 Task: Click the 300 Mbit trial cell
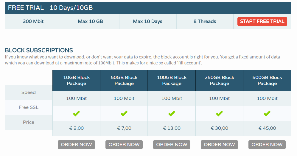coord(33,21)
